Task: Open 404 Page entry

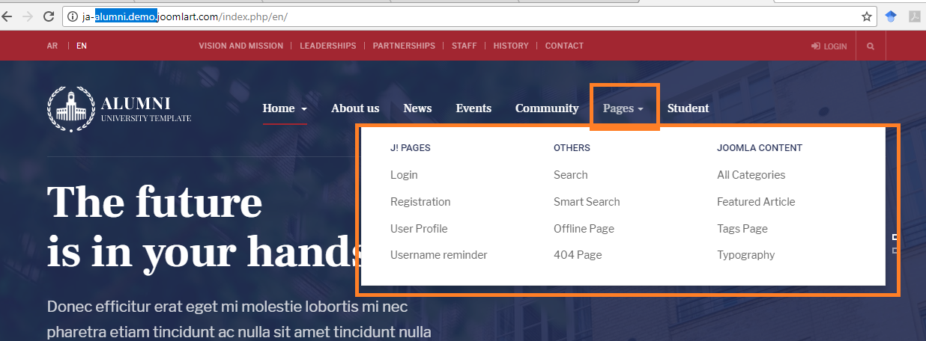Action: point(578,255)
